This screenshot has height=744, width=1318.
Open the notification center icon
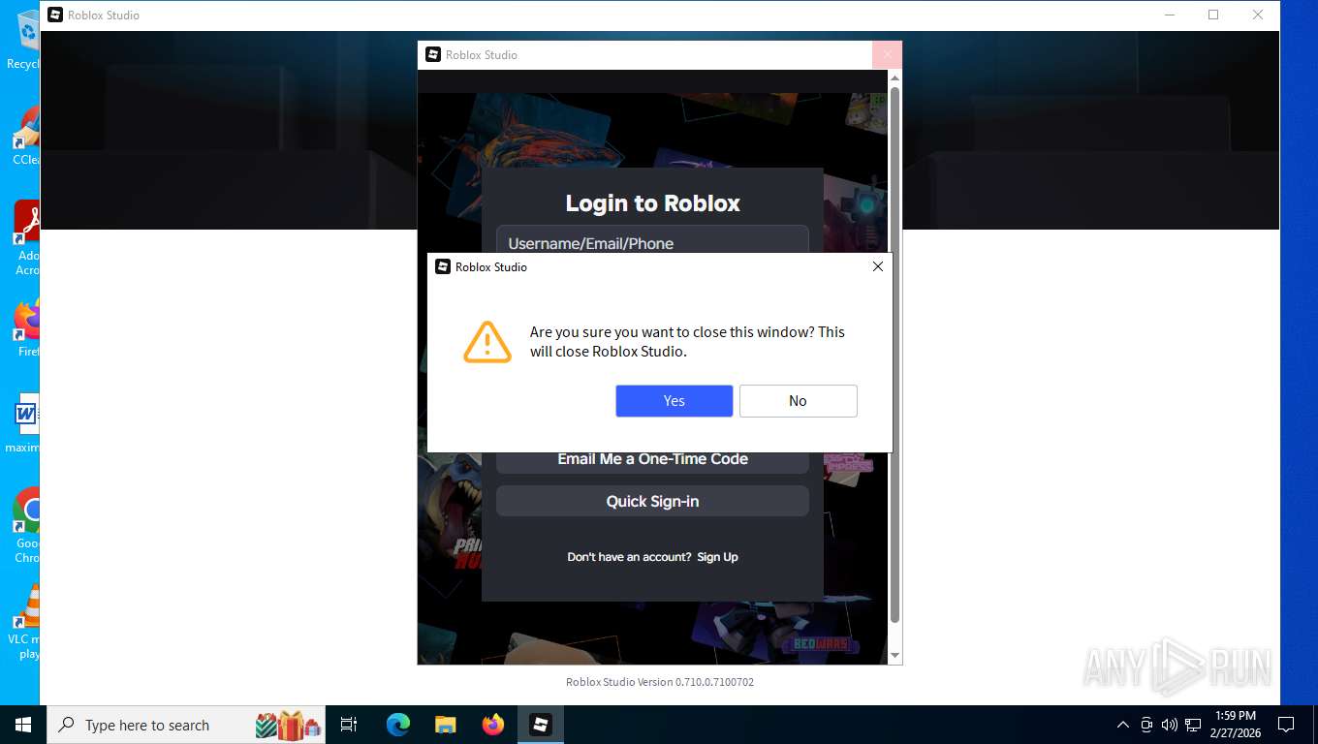tap(1286, 725)
